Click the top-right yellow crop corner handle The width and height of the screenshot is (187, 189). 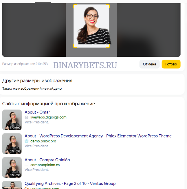(x=108, y=6)
